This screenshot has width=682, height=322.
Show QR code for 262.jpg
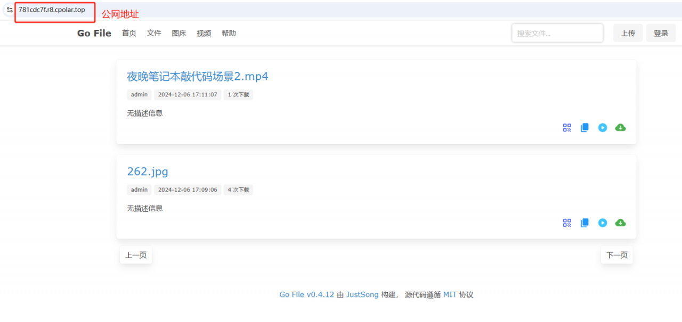[567, 223]
